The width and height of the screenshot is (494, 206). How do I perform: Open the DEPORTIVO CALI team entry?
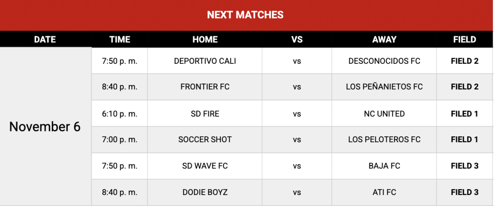(205, 61)
